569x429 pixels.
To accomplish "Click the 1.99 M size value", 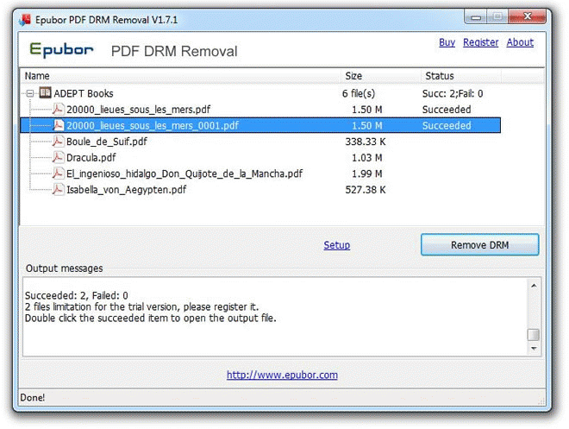I will [x=367, y=173].
